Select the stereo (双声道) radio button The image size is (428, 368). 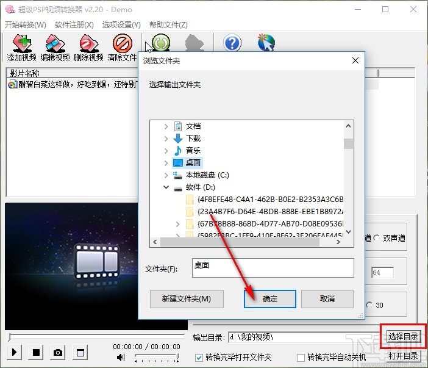pos(377,238)
